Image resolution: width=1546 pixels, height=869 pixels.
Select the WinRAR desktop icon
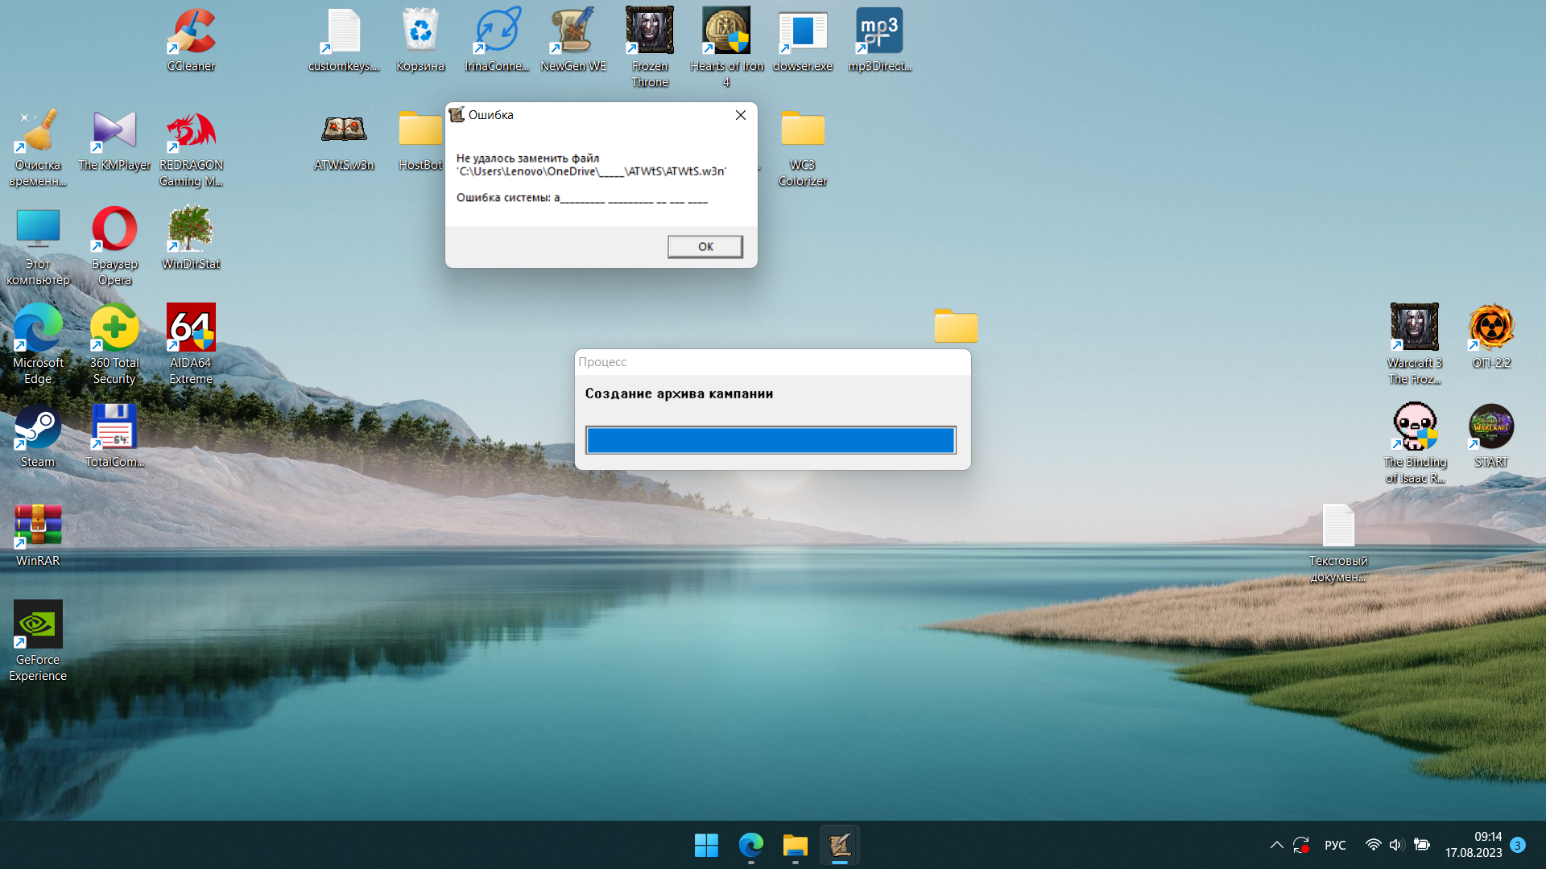tap(38, 526)
